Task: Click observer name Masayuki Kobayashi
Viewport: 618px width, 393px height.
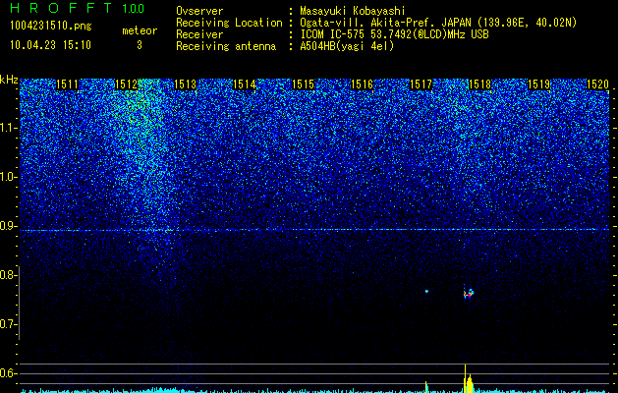Action: (x=352, y=11)
